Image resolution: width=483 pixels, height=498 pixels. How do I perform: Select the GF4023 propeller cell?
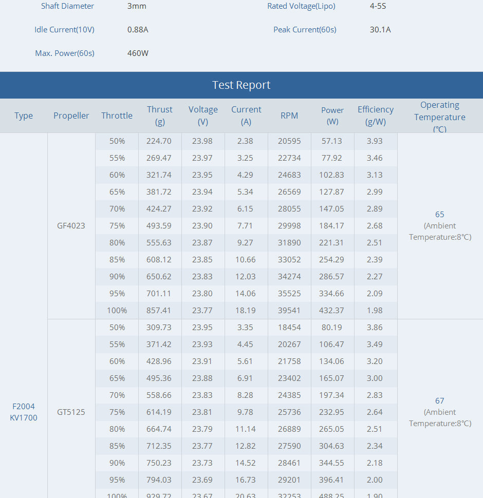click(71, 226)
